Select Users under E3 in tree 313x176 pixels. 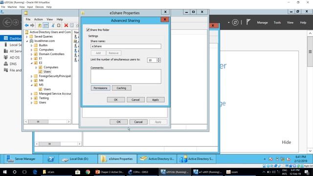point(47,72)
